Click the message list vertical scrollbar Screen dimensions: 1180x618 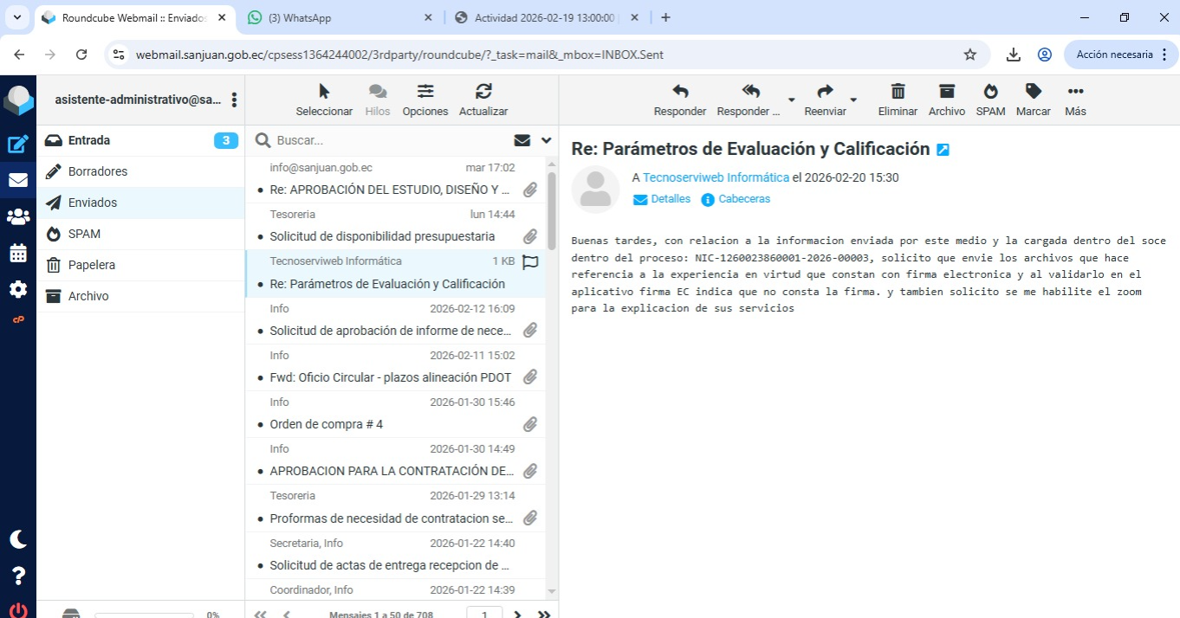[x=552, y=208]
